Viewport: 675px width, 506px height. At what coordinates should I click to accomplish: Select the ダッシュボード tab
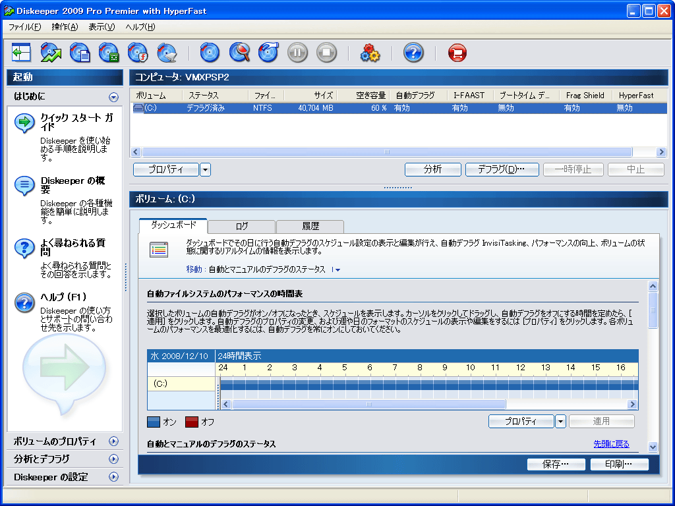coord(173,225)
